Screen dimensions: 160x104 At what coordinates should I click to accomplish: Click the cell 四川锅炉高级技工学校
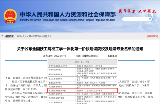point(62,91)
